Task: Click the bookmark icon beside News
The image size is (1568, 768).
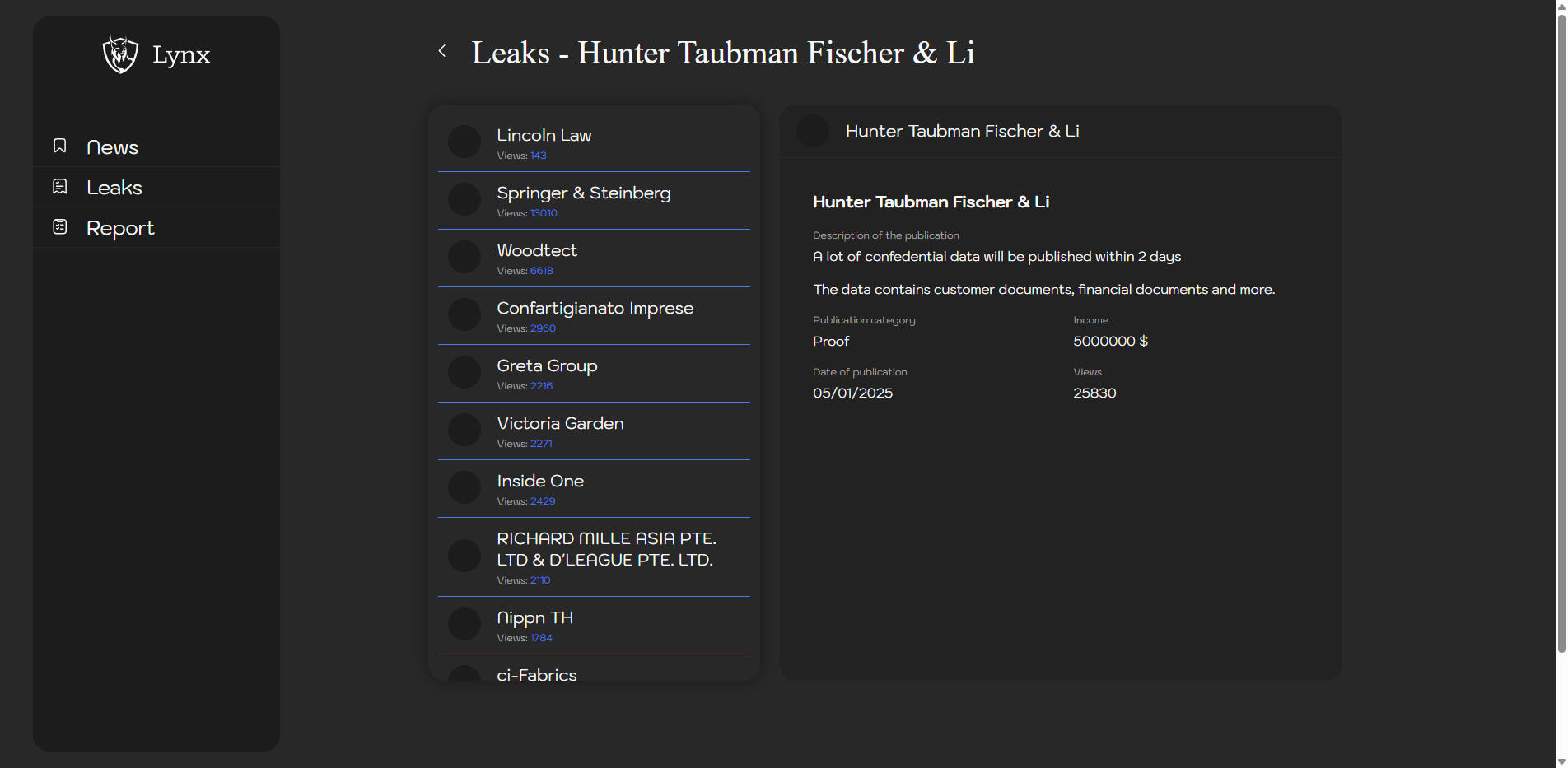Action: click(x=60, y=146)
